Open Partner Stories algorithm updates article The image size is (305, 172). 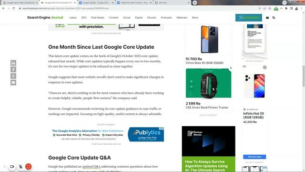coord(209,149)
